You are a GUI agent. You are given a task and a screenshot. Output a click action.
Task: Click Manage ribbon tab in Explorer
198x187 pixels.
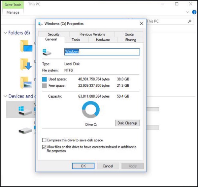13,12
